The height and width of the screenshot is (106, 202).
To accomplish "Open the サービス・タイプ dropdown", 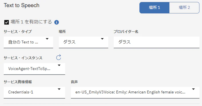I will click(28, 42).
